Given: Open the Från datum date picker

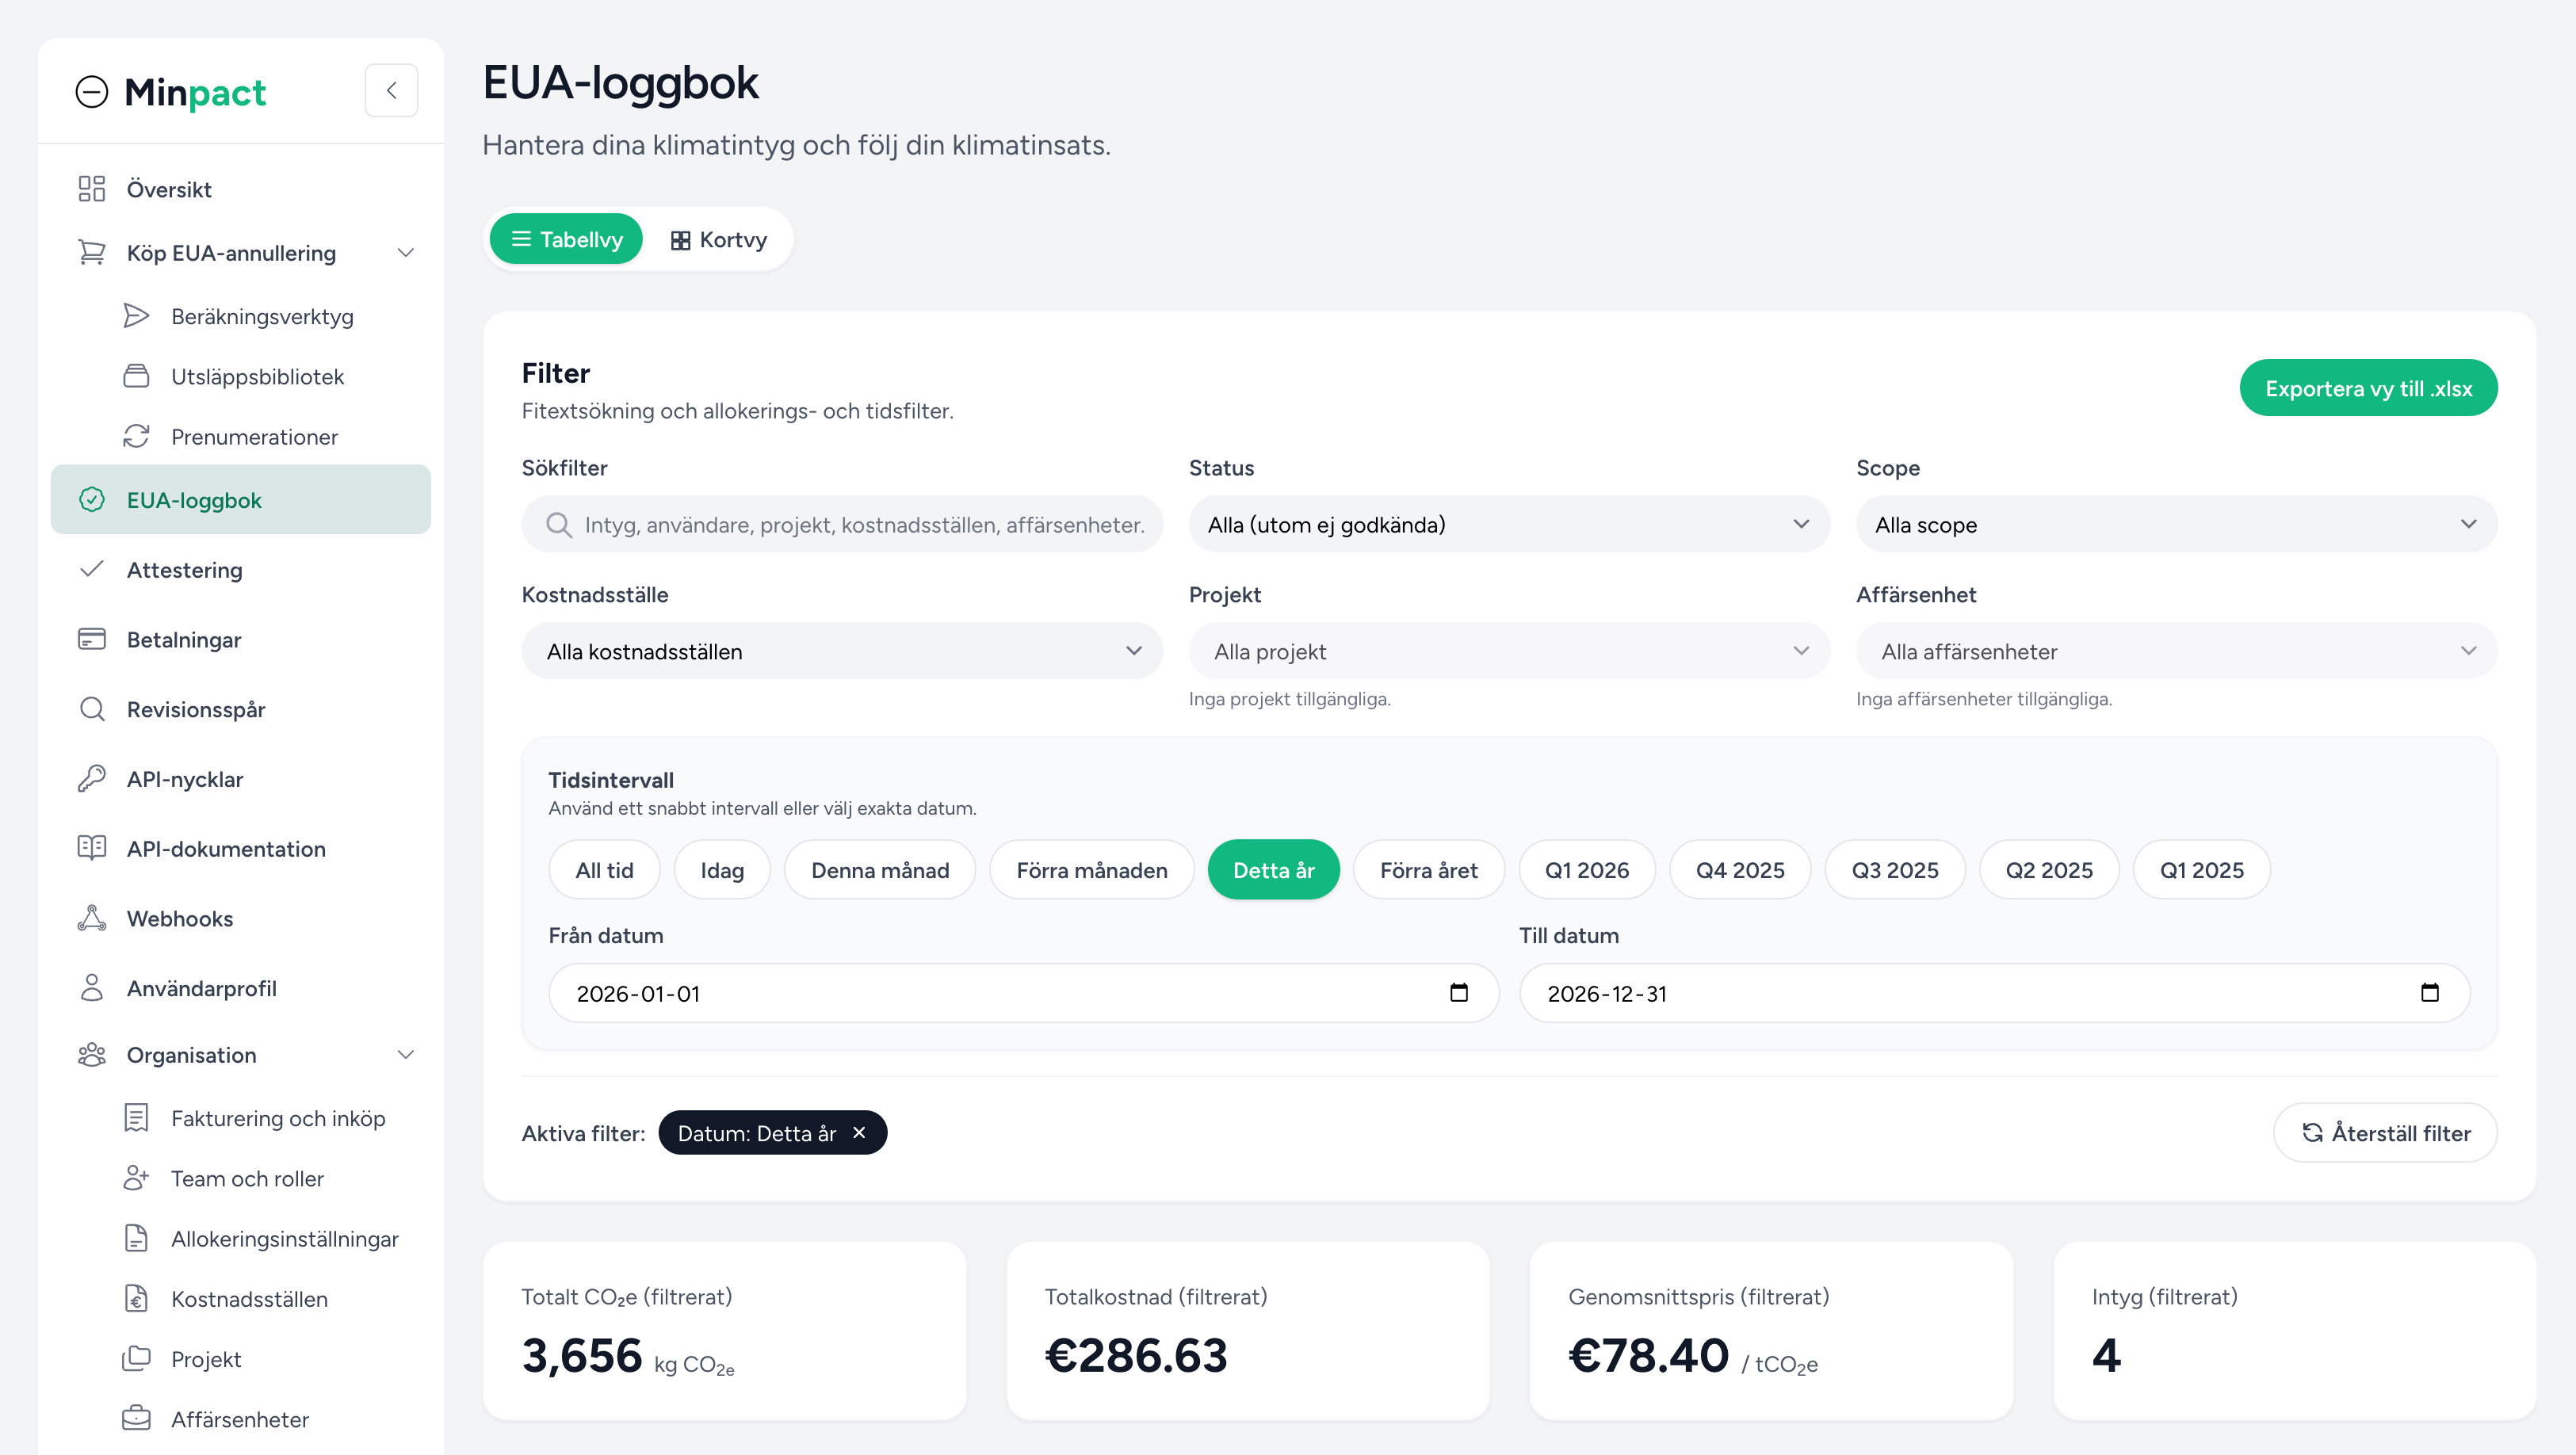Looking at the screenshot, I should 1458,992.
